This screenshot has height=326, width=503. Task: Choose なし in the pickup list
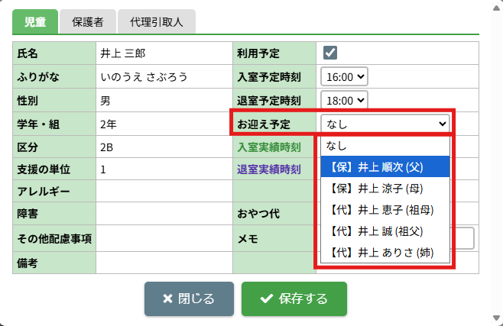click(x=336, y=145)
